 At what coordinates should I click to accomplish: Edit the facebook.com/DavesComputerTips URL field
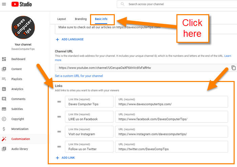tap(172, 117)
